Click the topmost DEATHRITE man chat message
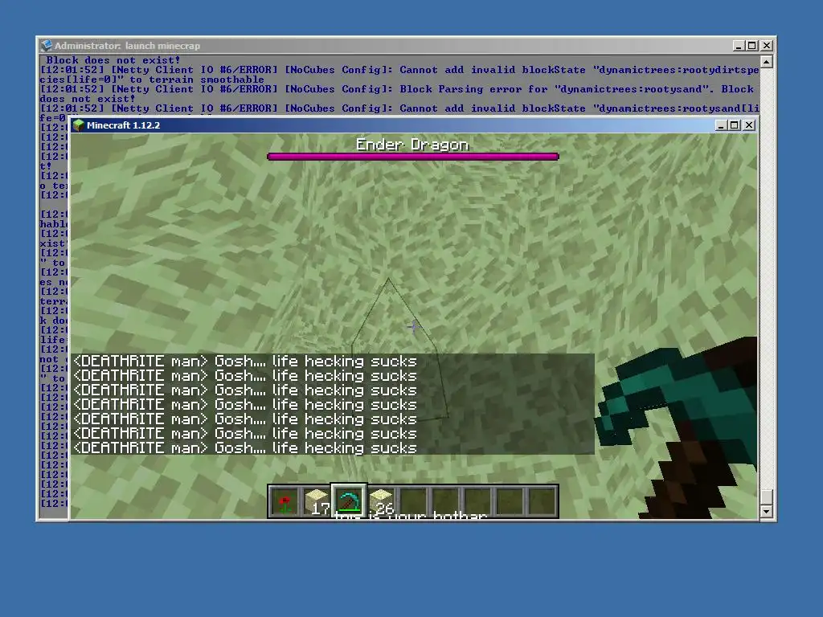 (x=244, y=361)
